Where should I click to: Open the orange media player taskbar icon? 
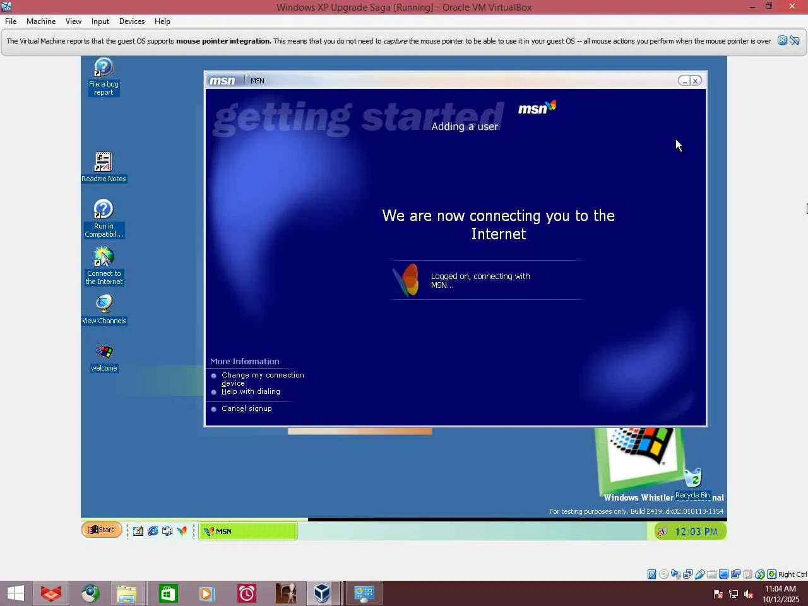(x=206, y=593)
